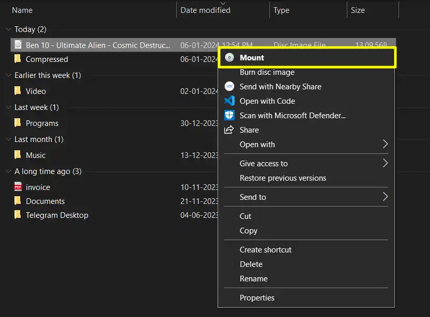Viewport: 430px width, 317px height.
Task: Choose Burn disc image
Action: [268, 72]
